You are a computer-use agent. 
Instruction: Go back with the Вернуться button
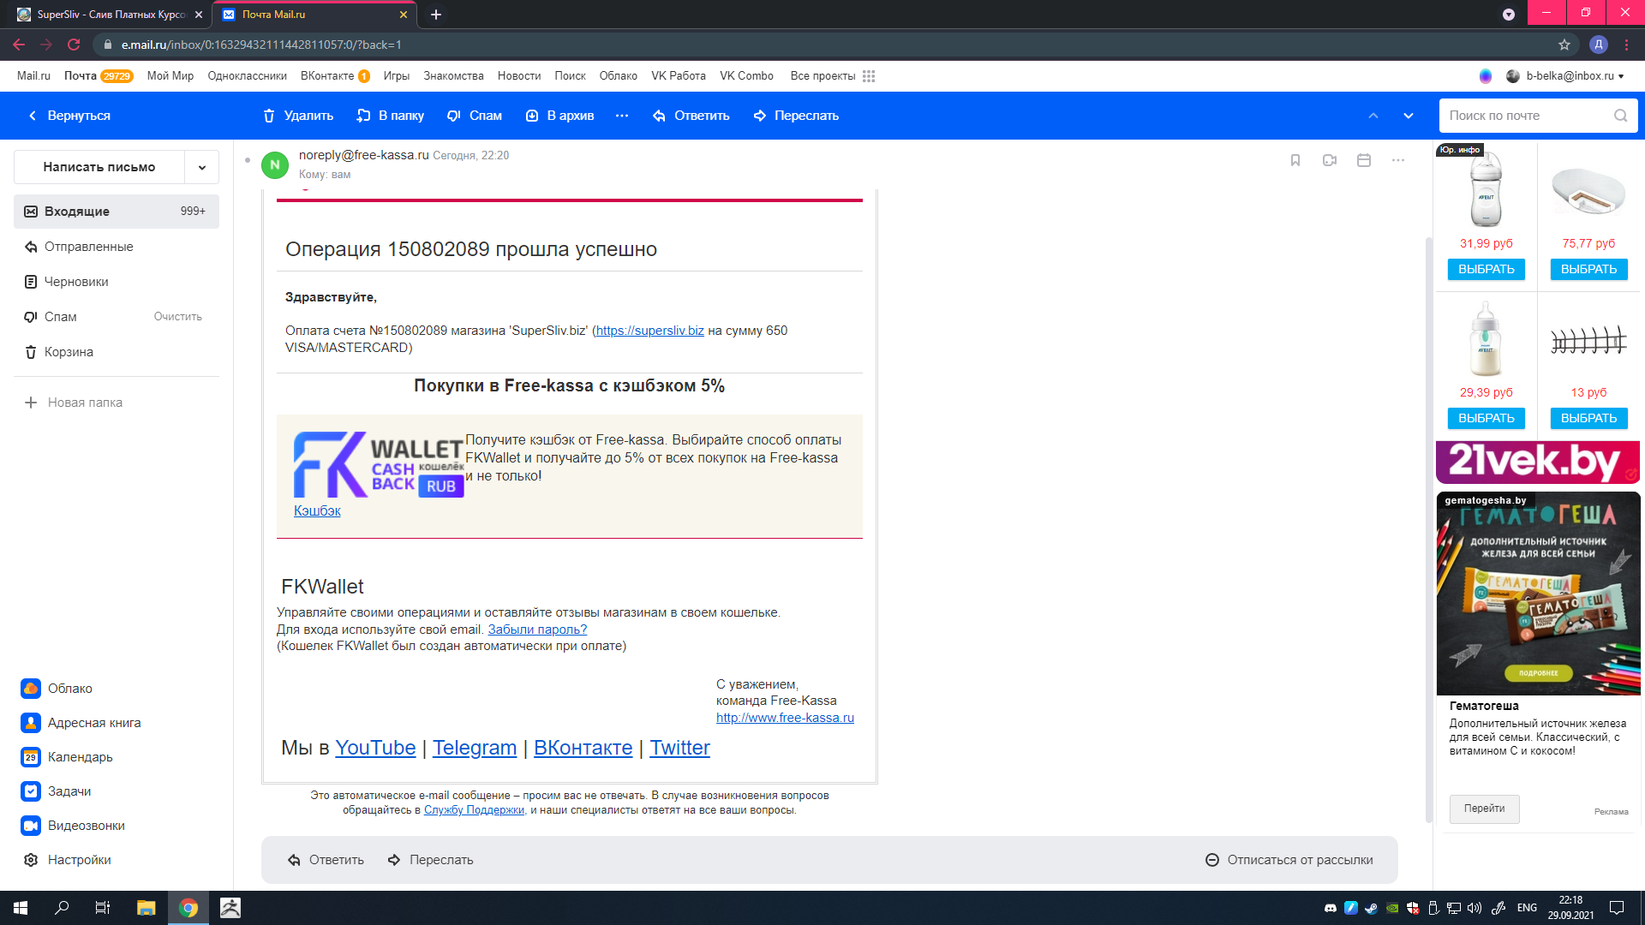click(69, 116)
